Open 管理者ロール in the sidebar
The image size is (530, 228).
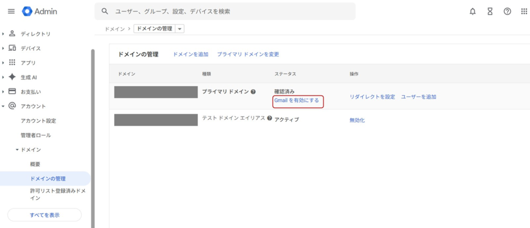(x=36, y=135)
